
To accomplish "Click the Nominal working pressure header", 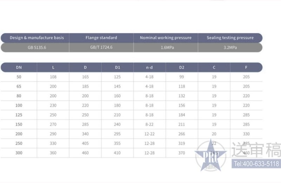I will 166,38.
